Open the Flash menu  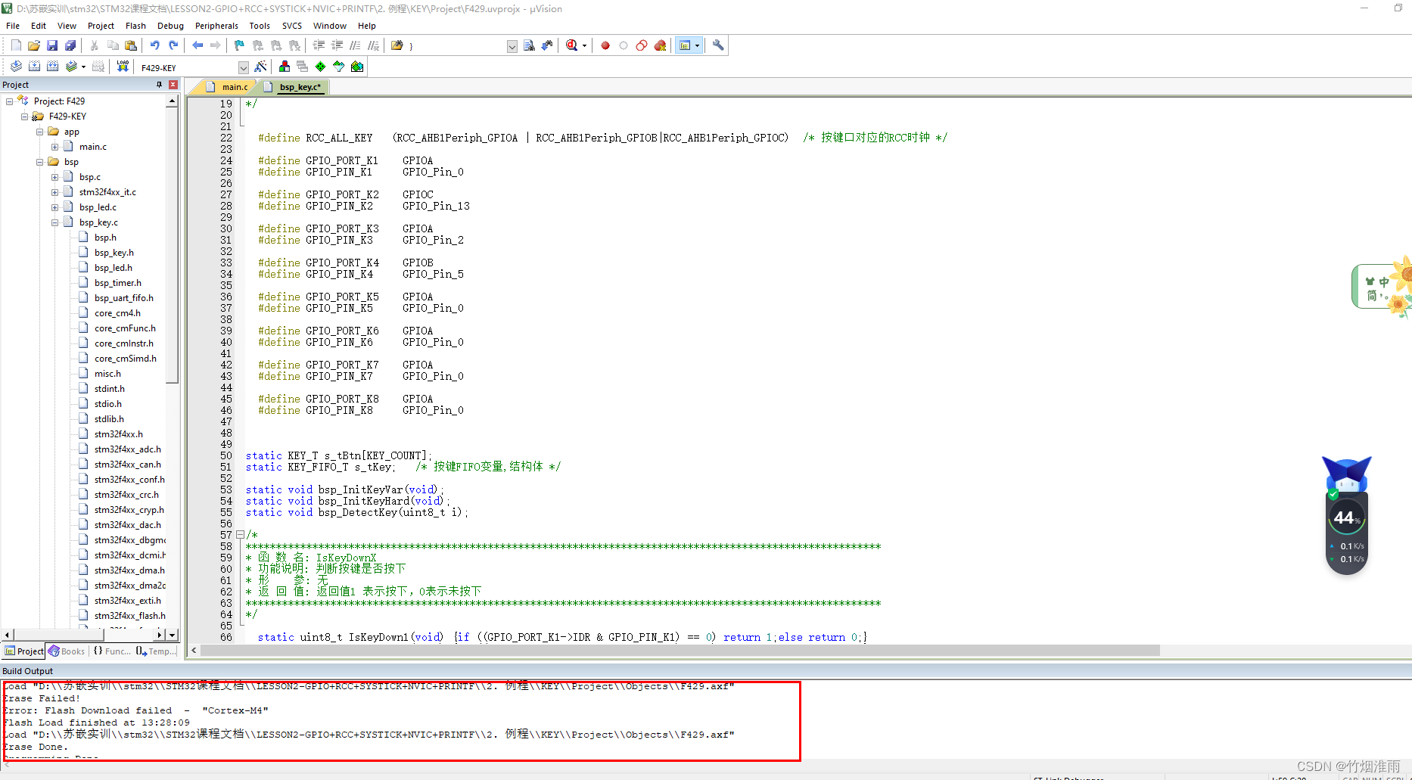(x=135, y=26)
